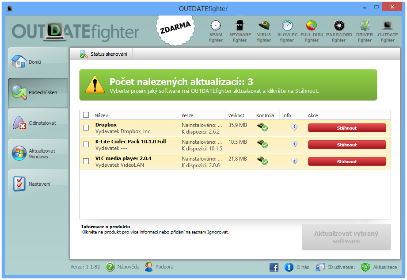Click the Dropbox size 35,9 MB
The width and height of the screenshot is (407, 280).
(x=237, y=125)
